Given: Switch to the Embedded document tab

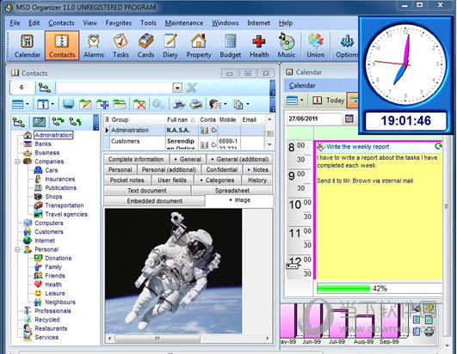Looking at the screenshot, I should click(x=154, y=201).
